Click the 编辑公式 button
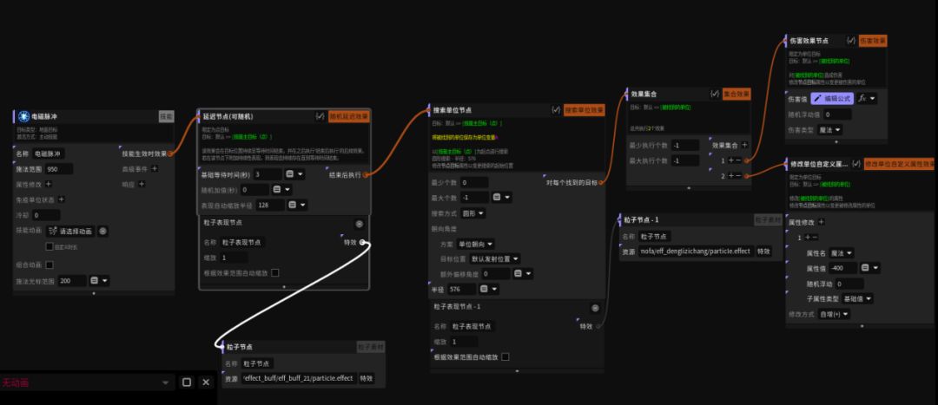Image resolution: width=938 pixels, height=405 pixels. coord(832,98)
